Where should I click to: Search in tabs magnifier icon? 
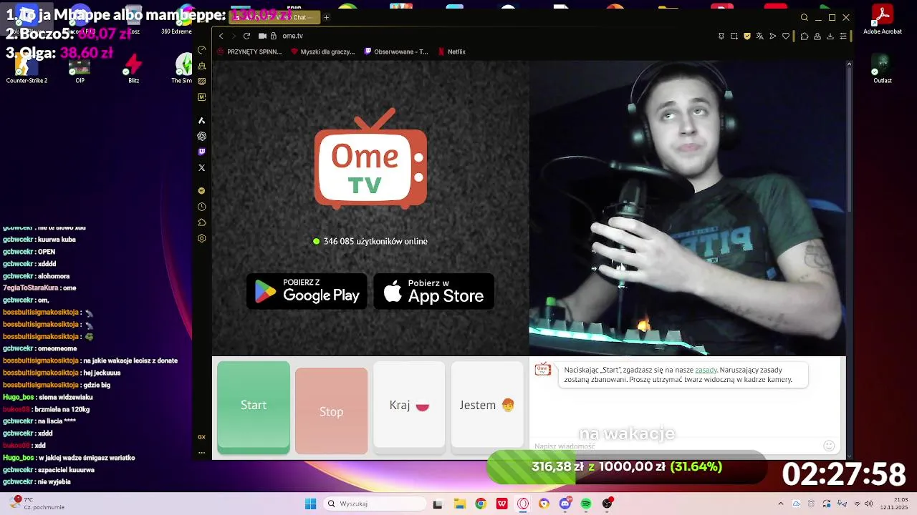coord(805,17)
